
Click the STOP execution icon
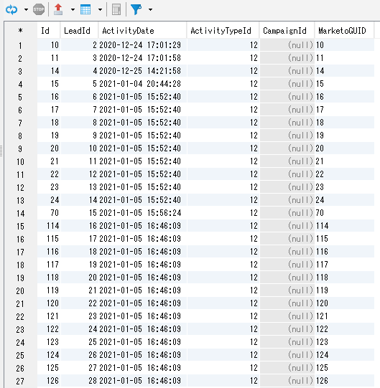click(x=39, y=9)
